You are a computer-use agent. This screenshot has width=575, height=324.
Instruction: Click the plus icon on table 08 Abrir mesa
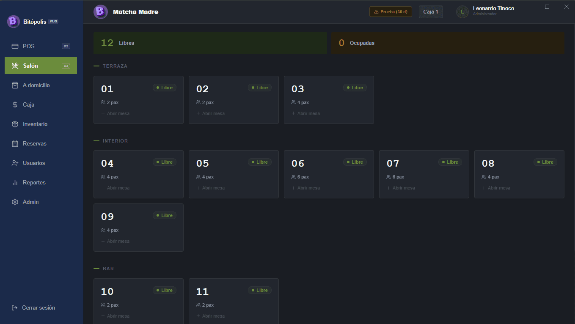(484, 188)
